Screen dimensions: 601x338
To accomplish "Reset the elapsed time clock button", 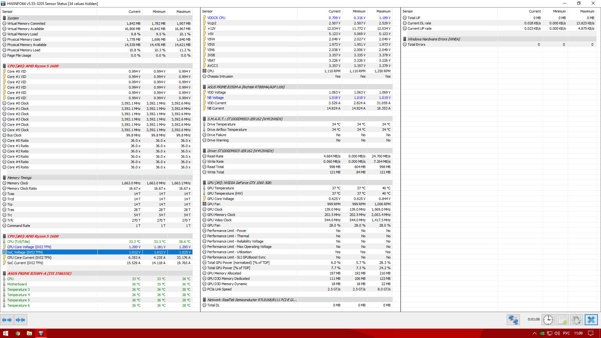I will point(548,320).
